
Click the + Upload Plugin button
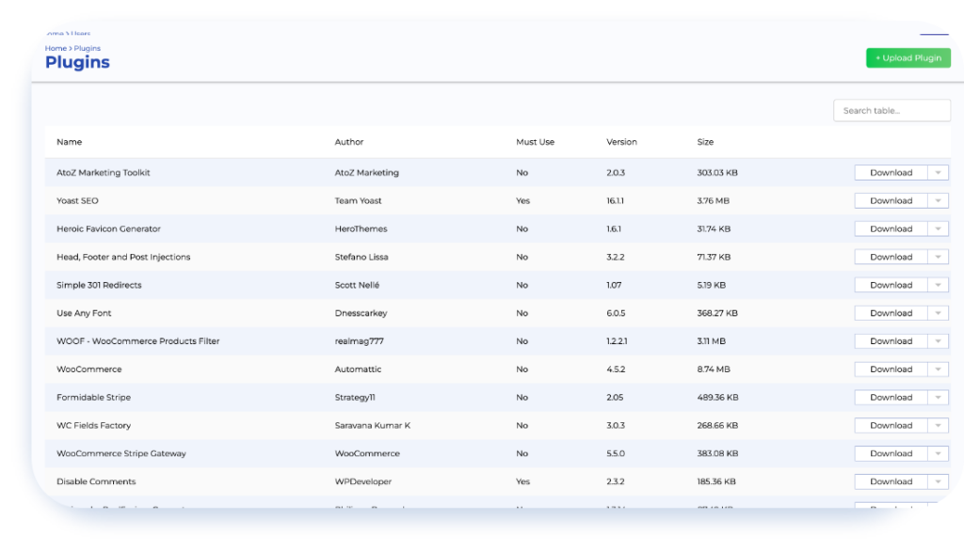(907, 57)
